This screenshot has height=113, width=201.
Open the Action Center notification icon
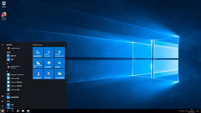point(197,111)
